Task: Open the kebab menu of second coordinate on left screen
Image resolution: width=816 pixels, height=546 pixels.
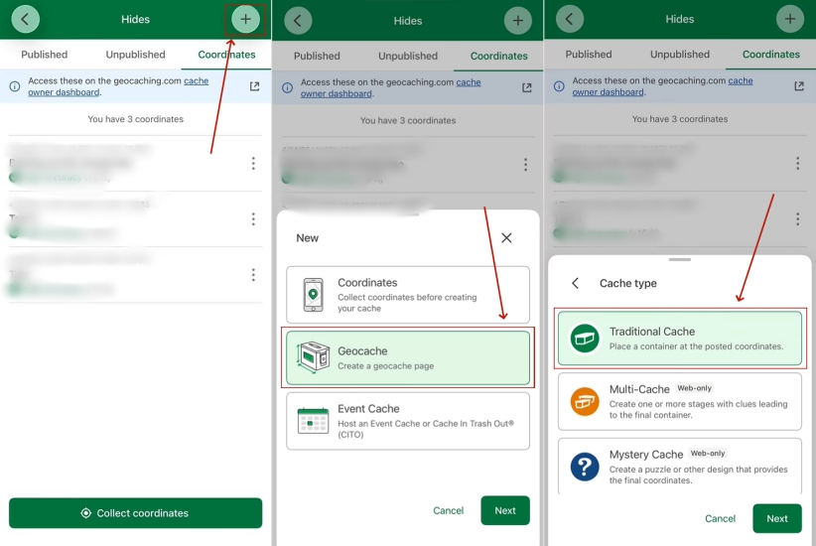Action: click(x=253, y=218)
